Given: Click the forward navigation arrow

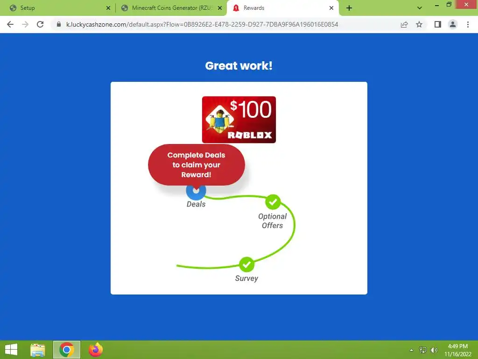Looking at the screenshot, I should pyautogui.click(x=25, y=24).
